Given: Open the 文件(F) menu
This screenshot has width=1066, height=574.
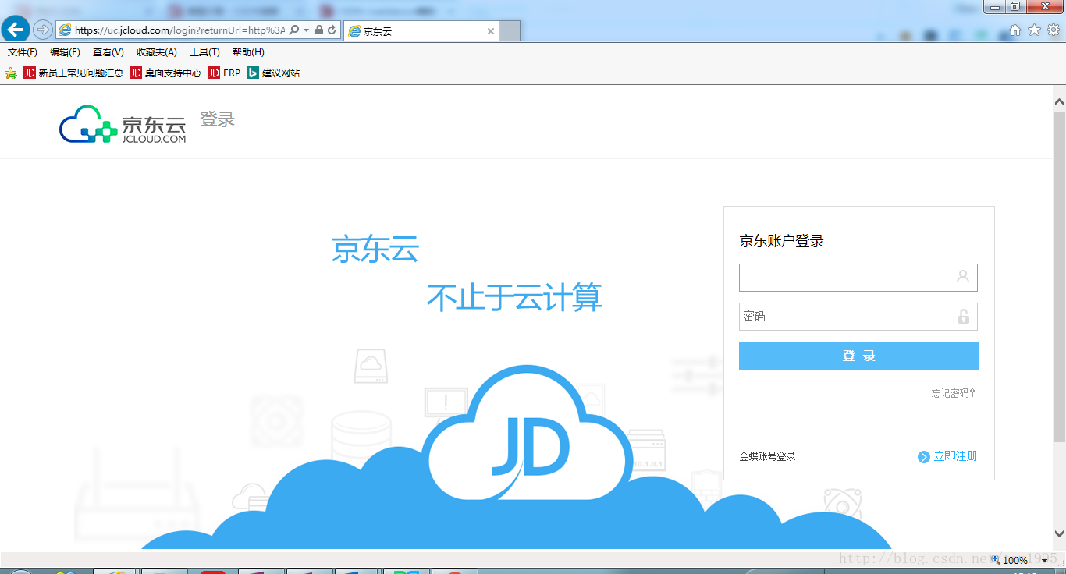Looking at the screenshot, I should tap(23, 52).
